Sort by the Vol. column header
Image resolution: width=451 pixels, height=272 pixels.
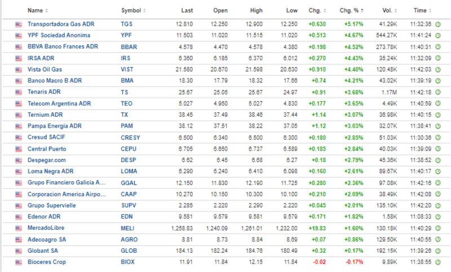pyautogui.click(x=388, y=11)
